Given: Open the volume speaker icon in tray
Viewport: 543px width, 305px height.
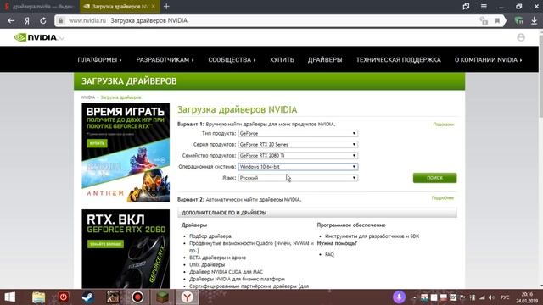Looking at the screenshot, I should (x=491, y=297).
